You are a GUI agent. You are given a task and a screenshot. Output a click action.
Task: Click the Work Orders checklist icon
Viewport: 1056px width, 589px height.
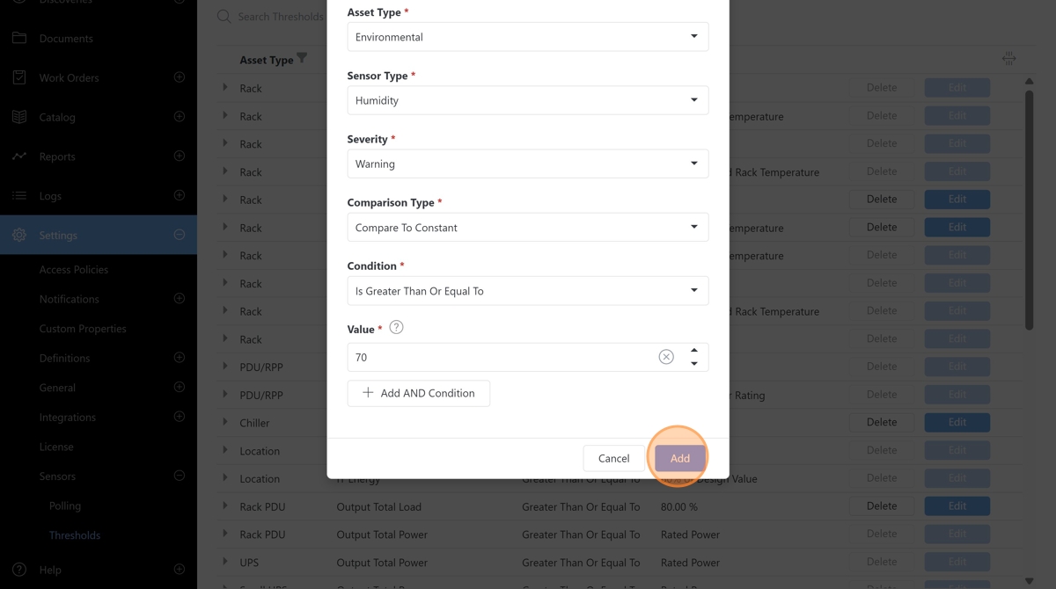(x=19, y=77)
